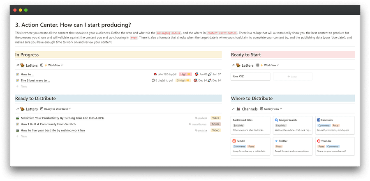Open the Google Search channel card title
The image size is (370, 181).
tap(288, 120)
